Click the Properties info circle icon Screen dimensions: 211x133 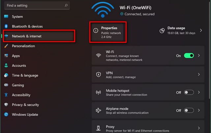(96, 31)
